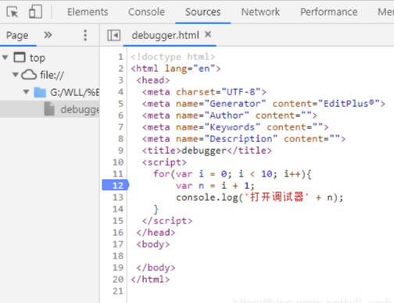394x303 pixels.
Task: Collapse the top frame tree node
Action: (5, 57)
